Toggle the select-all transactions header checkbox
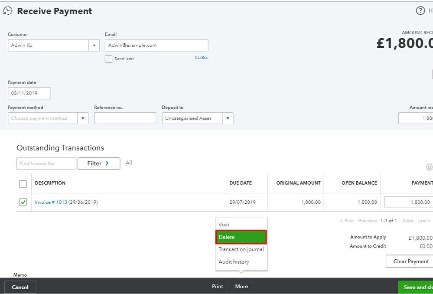 tap(23, 184)
